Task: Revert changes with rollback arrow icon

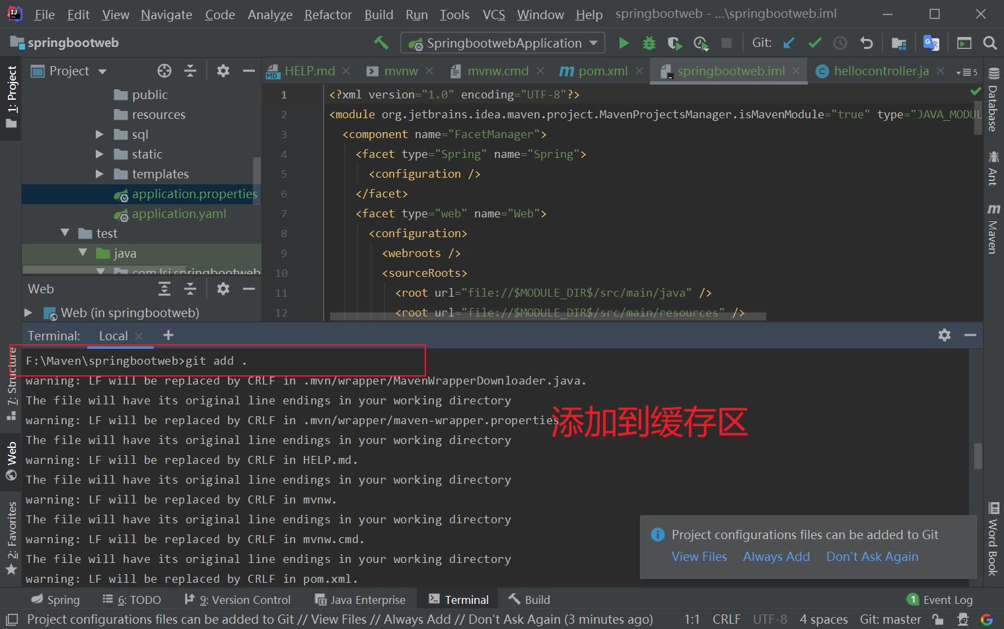Action: tap(866, 43)
